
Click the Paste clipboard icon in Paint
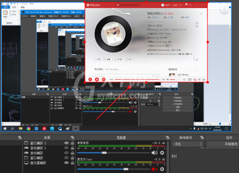pyautogui.click(x=5, y=13)
